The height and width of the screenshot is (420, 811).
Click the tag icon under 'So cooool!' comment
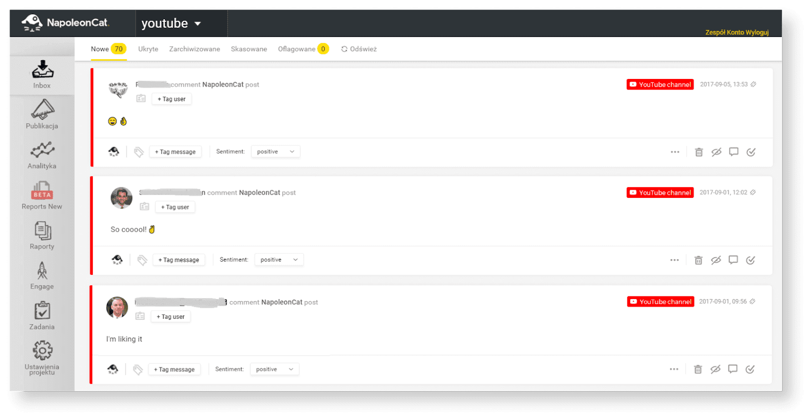coord(142,260)
